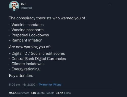The image size is (127, 97).
Task: Open the @btcKaz handle profile
Action: click(26, 8)
